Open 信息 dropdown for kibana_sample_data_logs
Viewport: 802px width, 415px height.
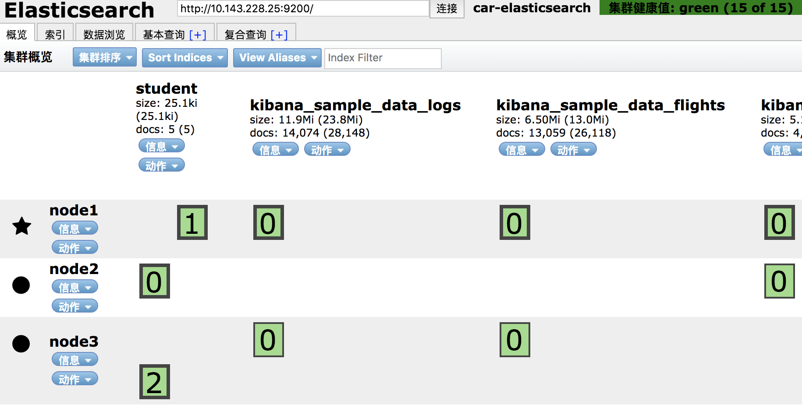(x=276, y=149)
